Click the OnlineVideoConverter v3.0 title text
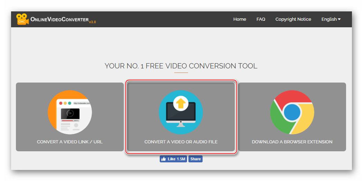Screen dimensions: 363x181 (63, 20)
